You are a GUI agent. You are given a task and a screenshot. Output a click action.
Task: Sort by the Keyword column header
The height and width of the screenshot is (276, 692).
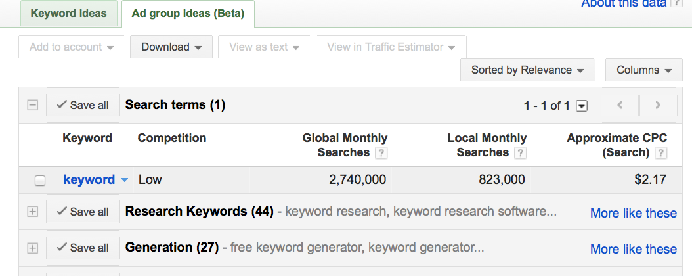click(x=87, y=138)
